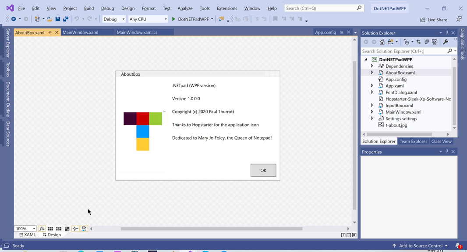This screenshot has width=467, height=252.
Task: Select the Save All icon
Action: [65, 19]
